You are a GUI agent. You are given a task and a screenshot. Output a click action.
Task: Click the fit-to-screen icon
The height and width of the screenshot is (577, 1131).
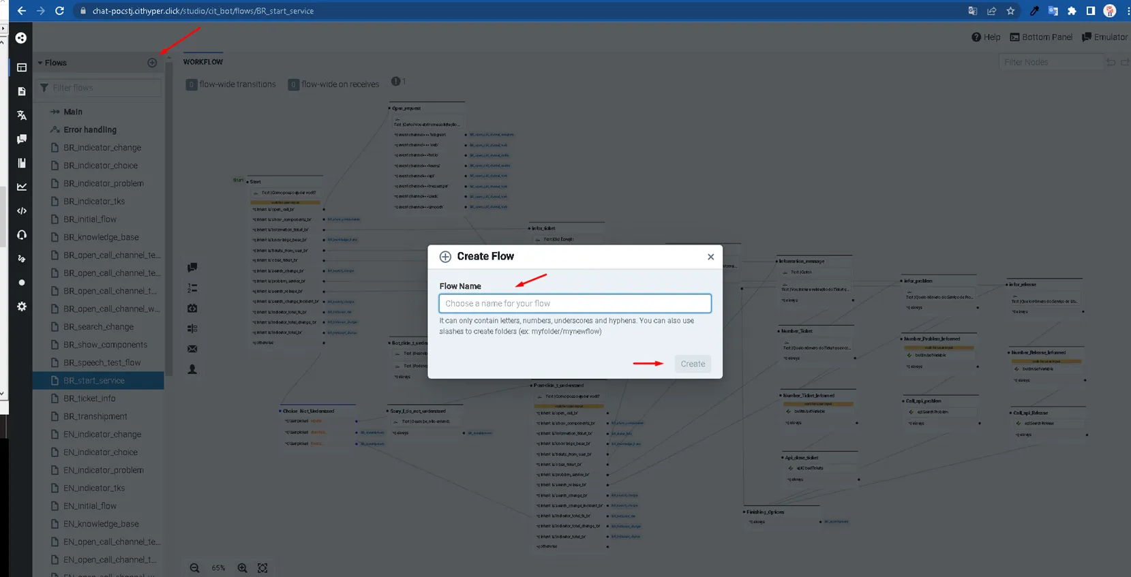262,567
